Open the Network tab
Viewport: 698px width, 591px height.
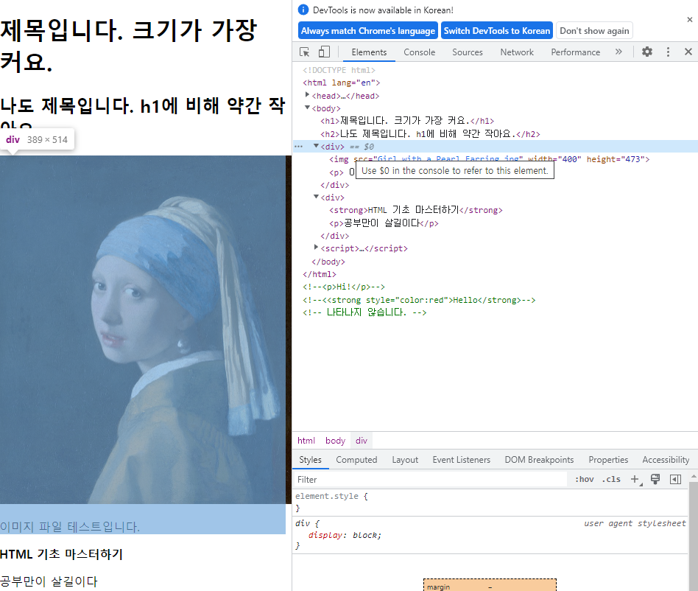517,52
